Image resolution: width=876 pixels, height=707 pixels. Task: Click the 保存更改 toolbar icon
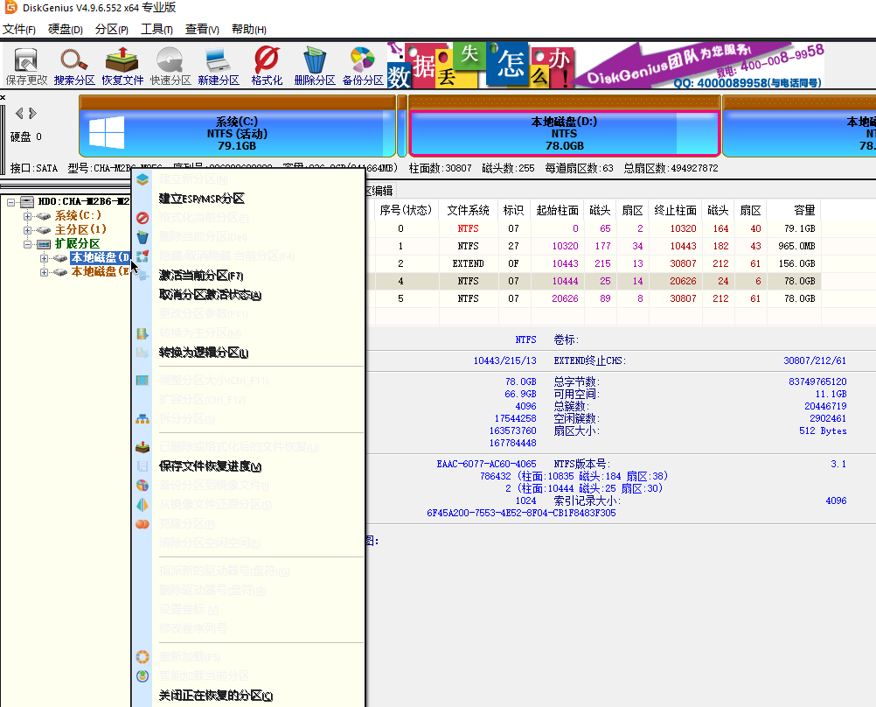(26, 66)
